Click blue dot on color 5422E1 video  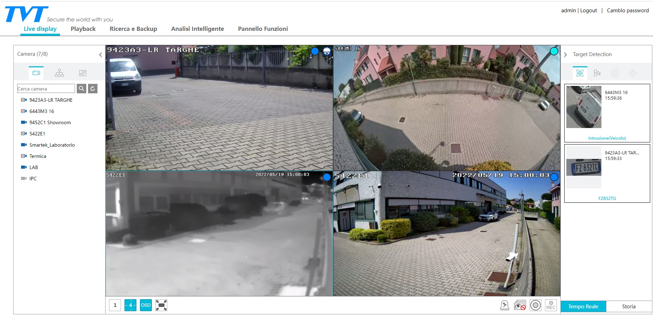(554, 177)
